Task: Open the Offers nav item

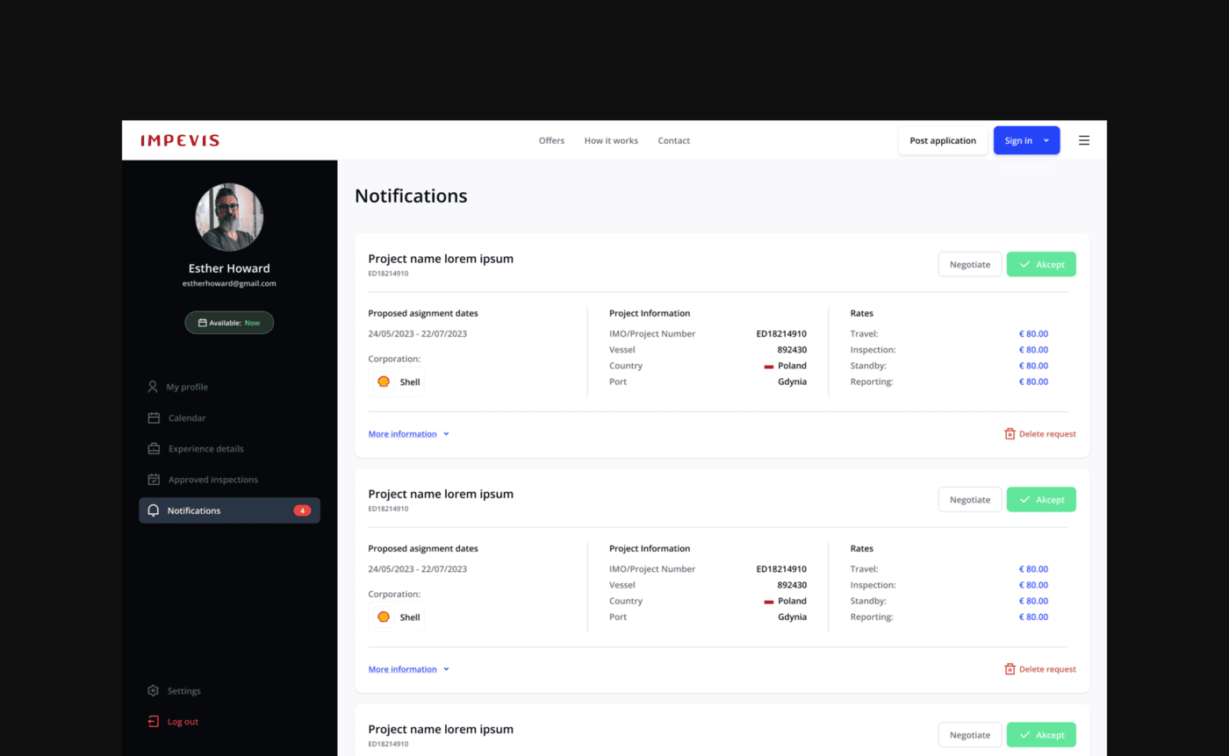Action: pyautogui.click(x=551, y=140)
